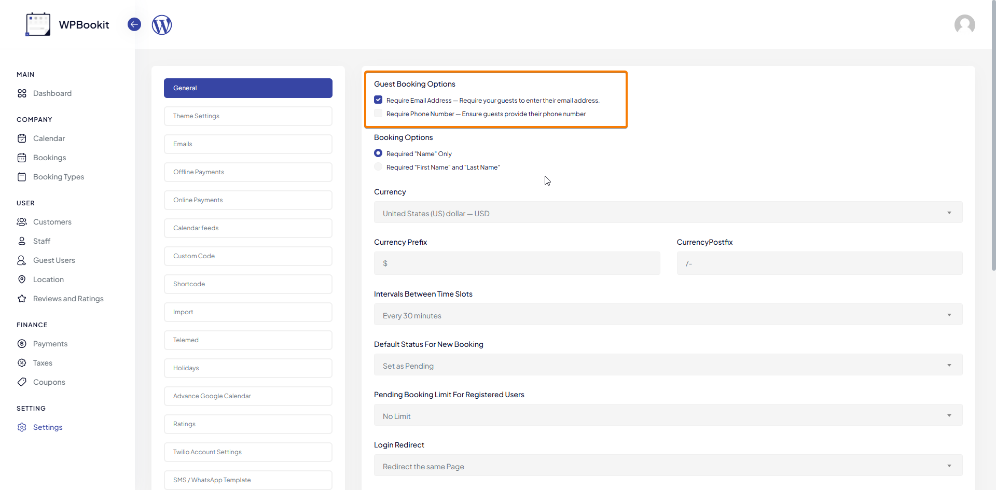This screenshot has height=490, width=996.
Task: Click the CurrencyPostfix input field
Action: pyautogui.click(x=820, y=263)
